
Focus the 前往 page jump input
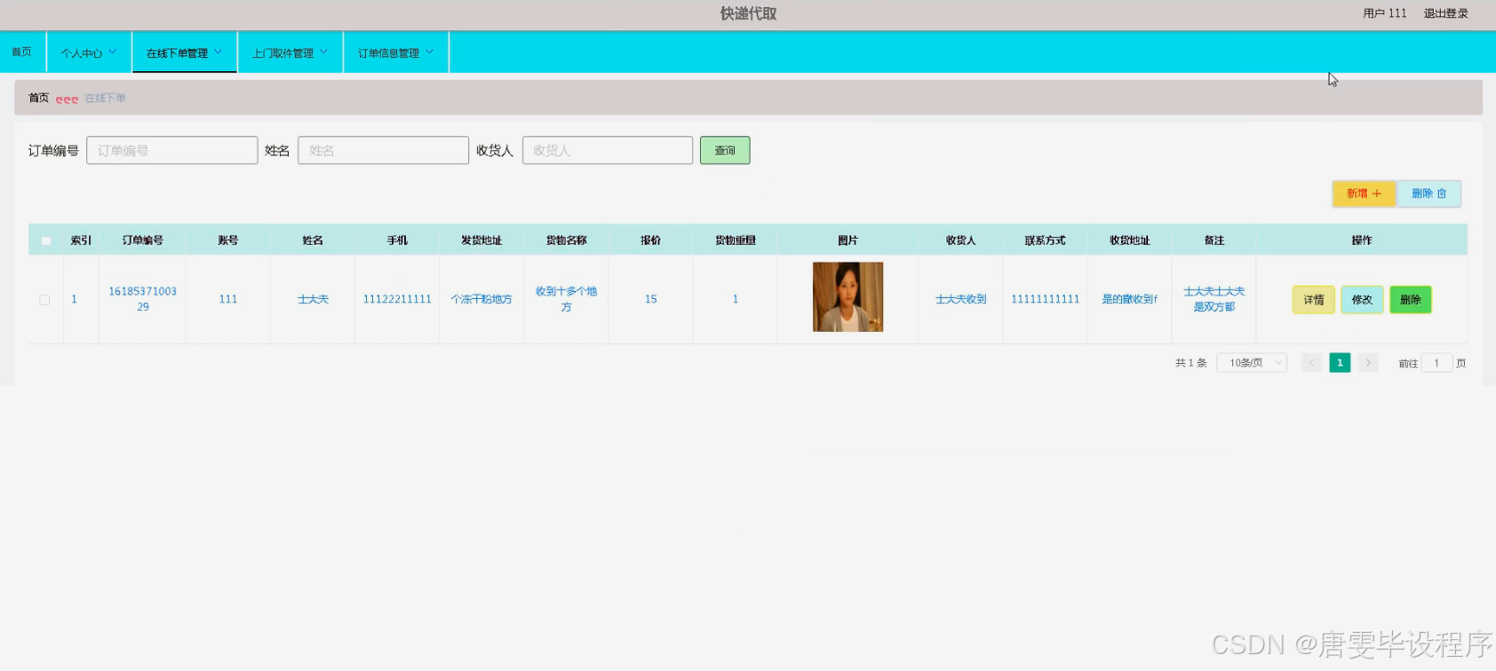[1436, 363]
